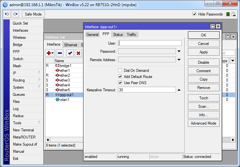Click the red plus Add icon
The height and width of the screenshot is (167, 240).
tap(49, 53)
